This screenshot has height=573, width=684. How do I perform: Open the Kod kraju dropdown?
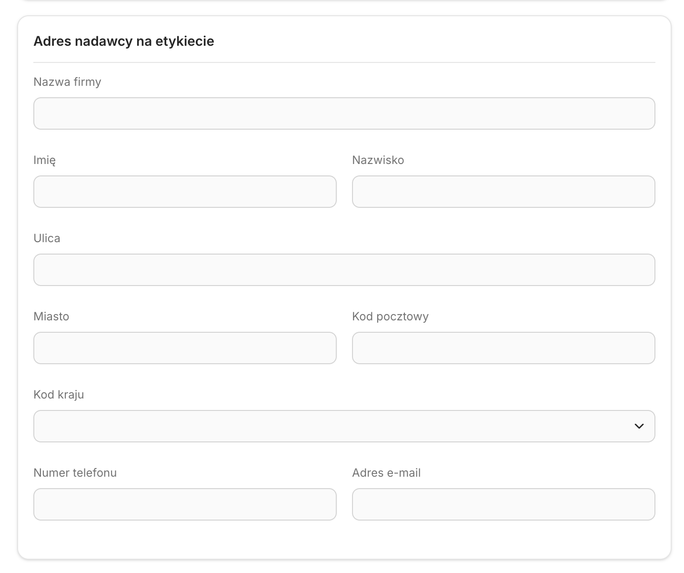pyautogui.click(x=344, y=426)
